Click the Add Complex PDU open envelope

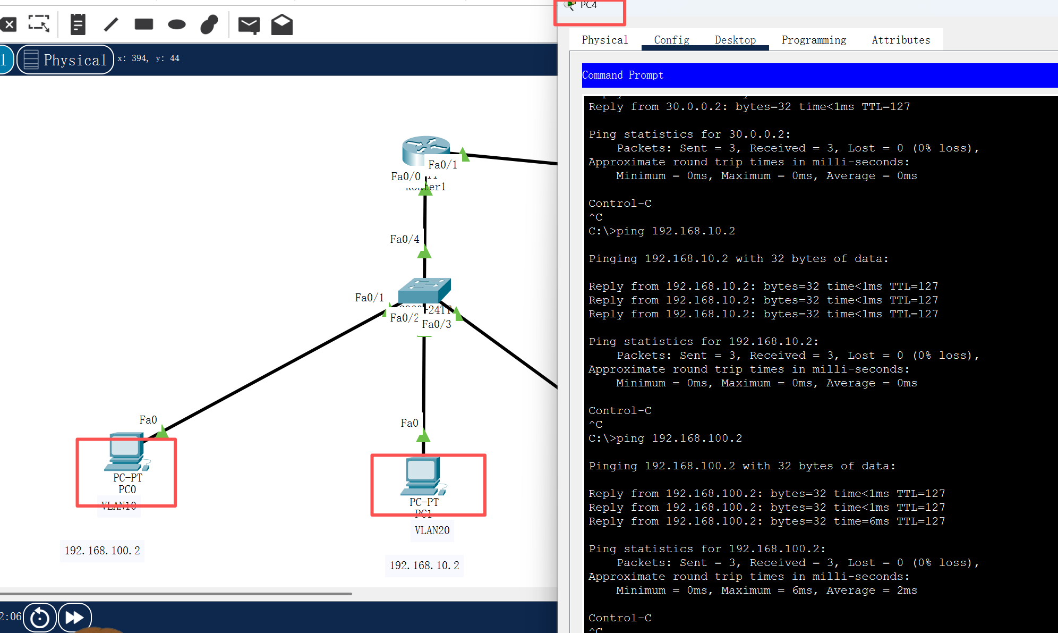[x=282, y=24]
